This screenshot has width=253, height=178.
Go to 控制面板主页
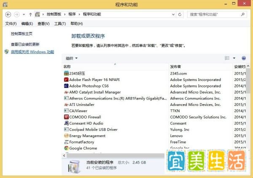pyautogui.click(x=22, y=34)
